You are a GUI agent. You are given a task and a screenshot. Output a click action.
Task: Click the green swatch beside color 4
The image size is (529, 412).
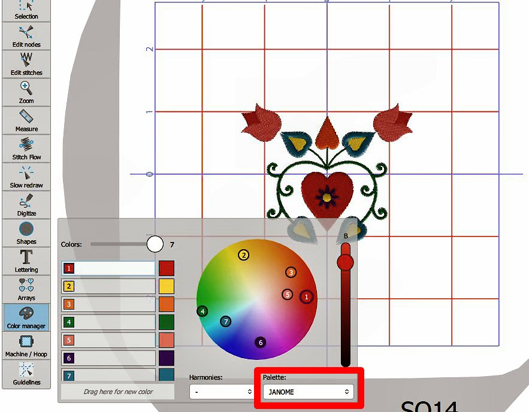pyautogui.click(x=167, y=322)
